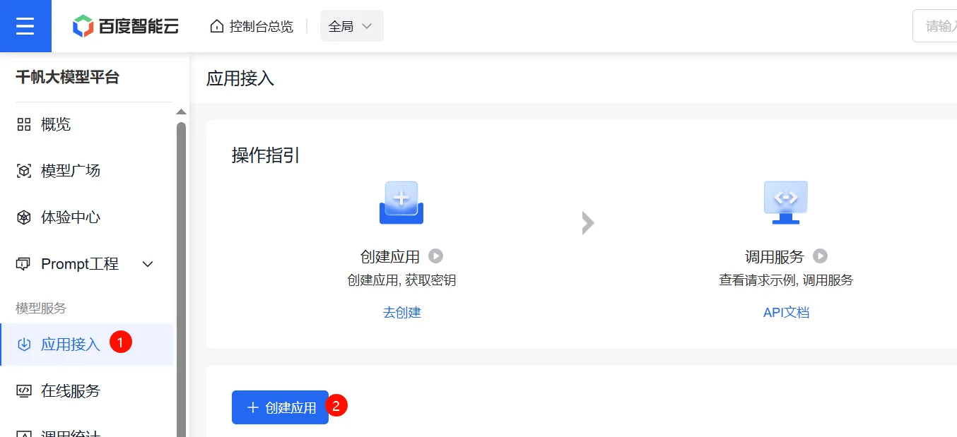Viewport: 957px width, 437px height.
Task: Open the API文档 link
Action: tap(786, 312)
